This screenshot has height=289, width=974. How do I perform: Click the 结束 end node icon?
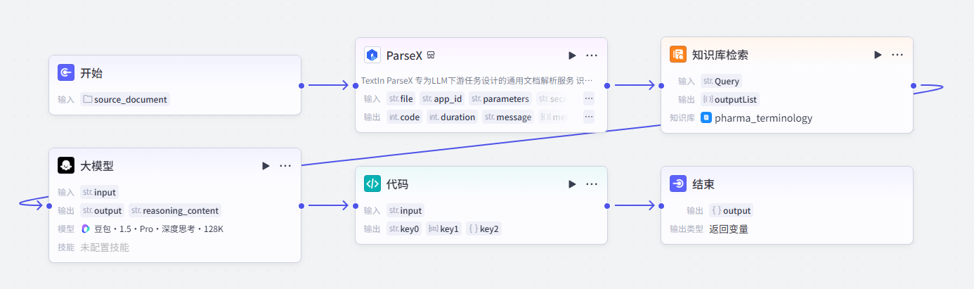point(678,184)
